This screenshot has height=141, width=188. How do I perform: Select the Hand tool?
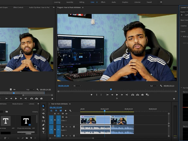click(x=43, y=129)
